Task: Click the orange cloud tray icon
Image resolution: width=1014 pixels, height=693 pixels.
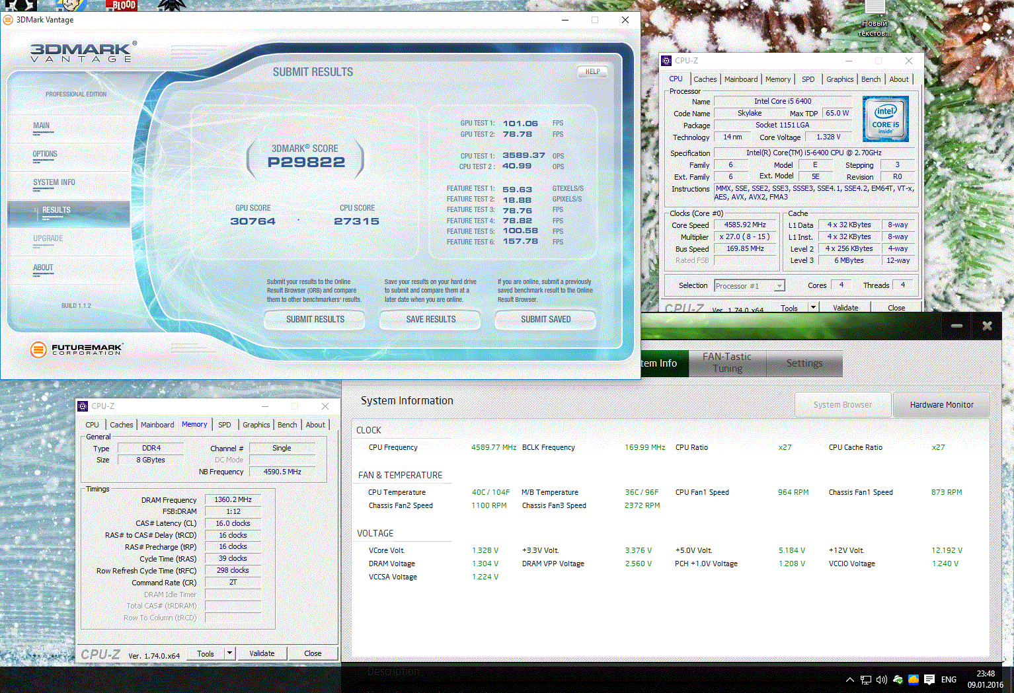Action: pyautogui.click(x=914, y=679)
